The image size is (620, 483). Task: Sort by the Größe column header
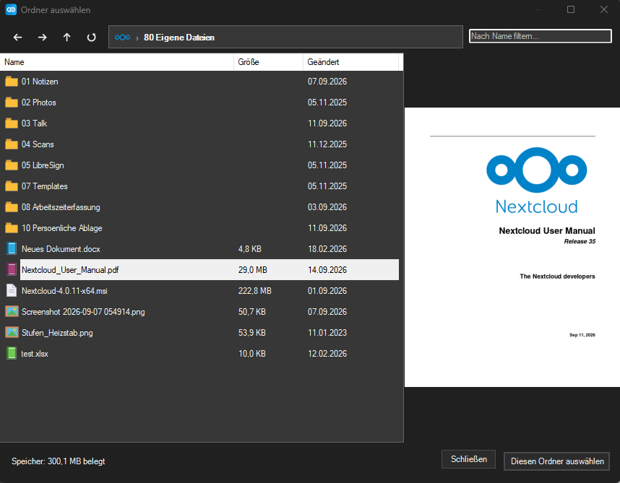coord(269,62)
